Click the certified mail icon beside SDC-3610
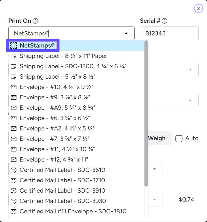 click(x=14, y=170)
